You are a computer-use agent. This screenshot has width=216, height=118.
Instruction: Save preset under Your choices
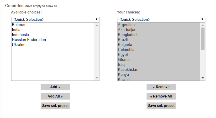[161, 106]
